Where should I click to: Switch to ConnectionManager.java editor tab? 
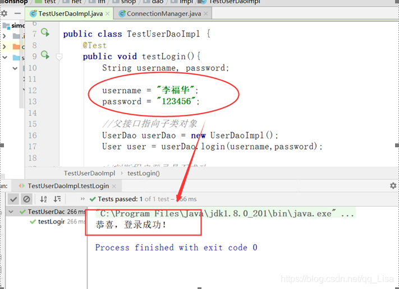pyautogui.click(x=162, y=13)
